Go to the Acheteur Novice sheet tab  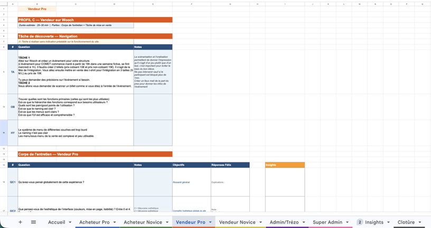143,222
